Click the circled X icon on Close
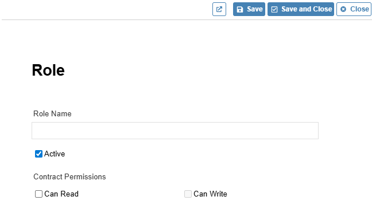The width and height of the screenshot is (372, 216). pyautogui.click(x=343, y=9)
